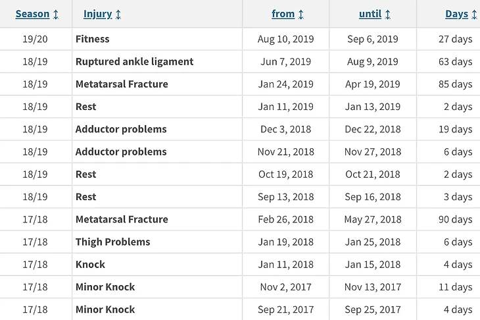Sort table by Injury header link

[97, 14]
